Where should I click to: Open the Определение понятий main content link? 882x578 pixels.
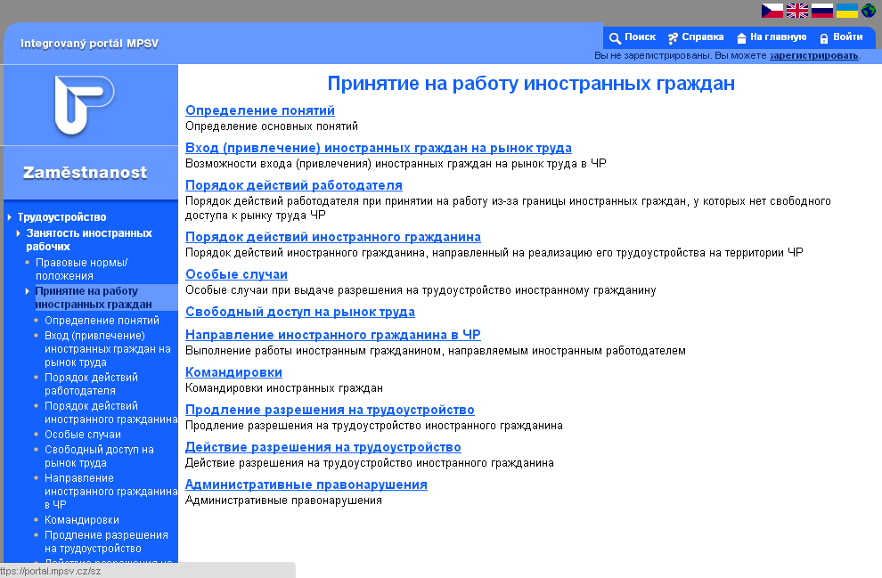[x=259, y=110]
